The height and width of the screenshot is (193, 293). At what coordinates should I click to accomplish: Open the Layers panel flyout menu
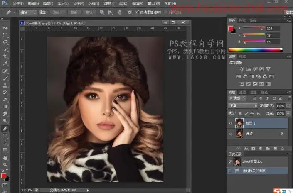point(289,92)
